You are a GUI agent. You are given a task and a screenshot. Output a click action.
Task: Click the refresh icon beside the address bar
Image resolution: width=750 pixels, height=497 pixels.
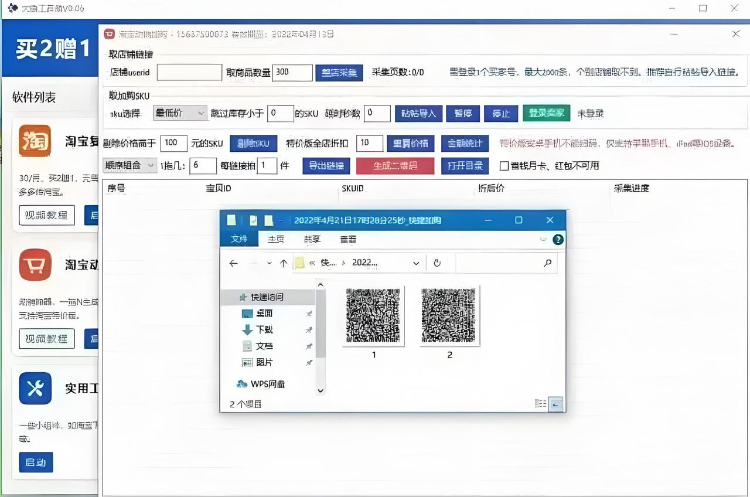[x=437, y=263]
